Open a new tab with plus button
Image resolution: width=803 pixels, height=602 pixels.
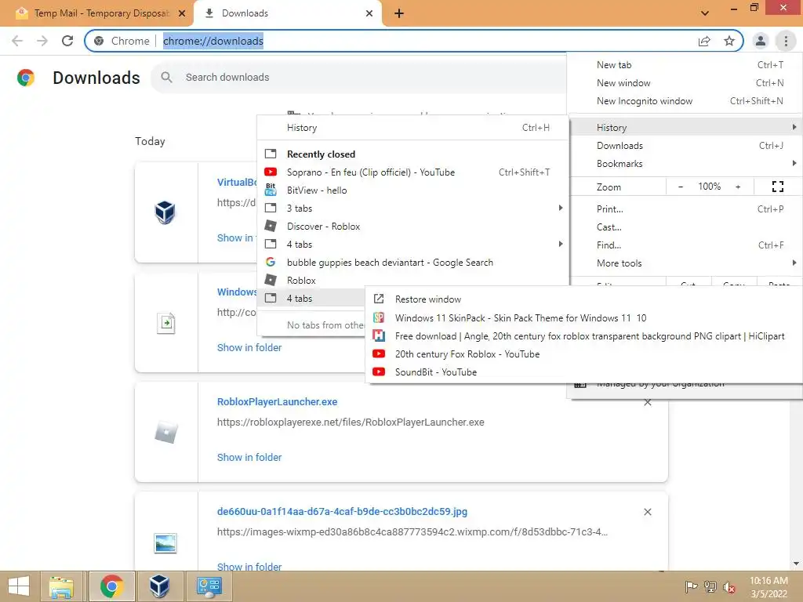pyautogui.click(x=399, y=13)
